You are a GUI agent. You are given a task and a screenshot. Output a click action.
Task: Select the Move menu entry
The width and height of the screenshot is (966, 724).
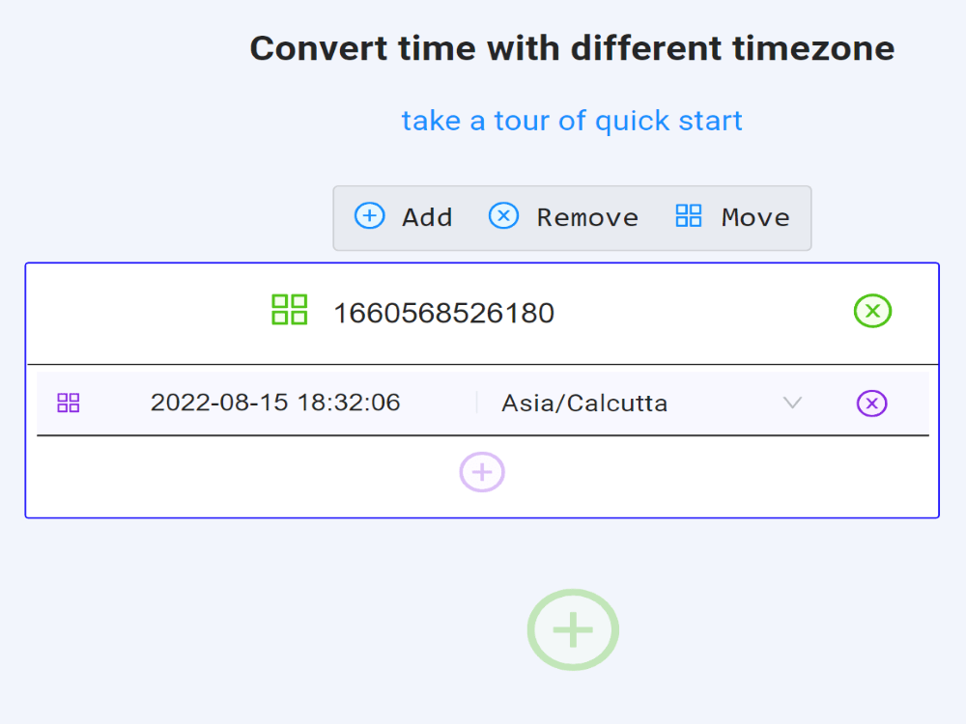click(x=754, y=216)
